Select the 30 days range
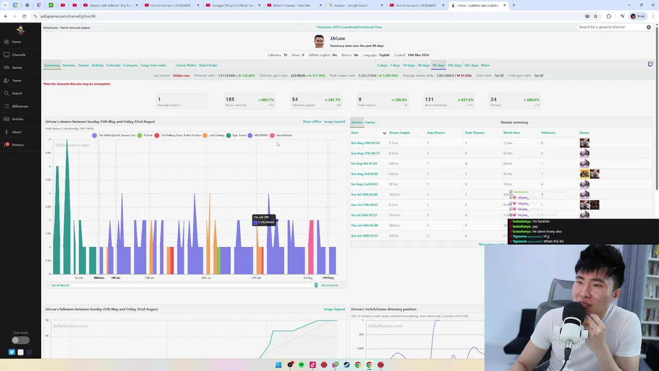This screenshot has width=659, height=371. (423, 65)
